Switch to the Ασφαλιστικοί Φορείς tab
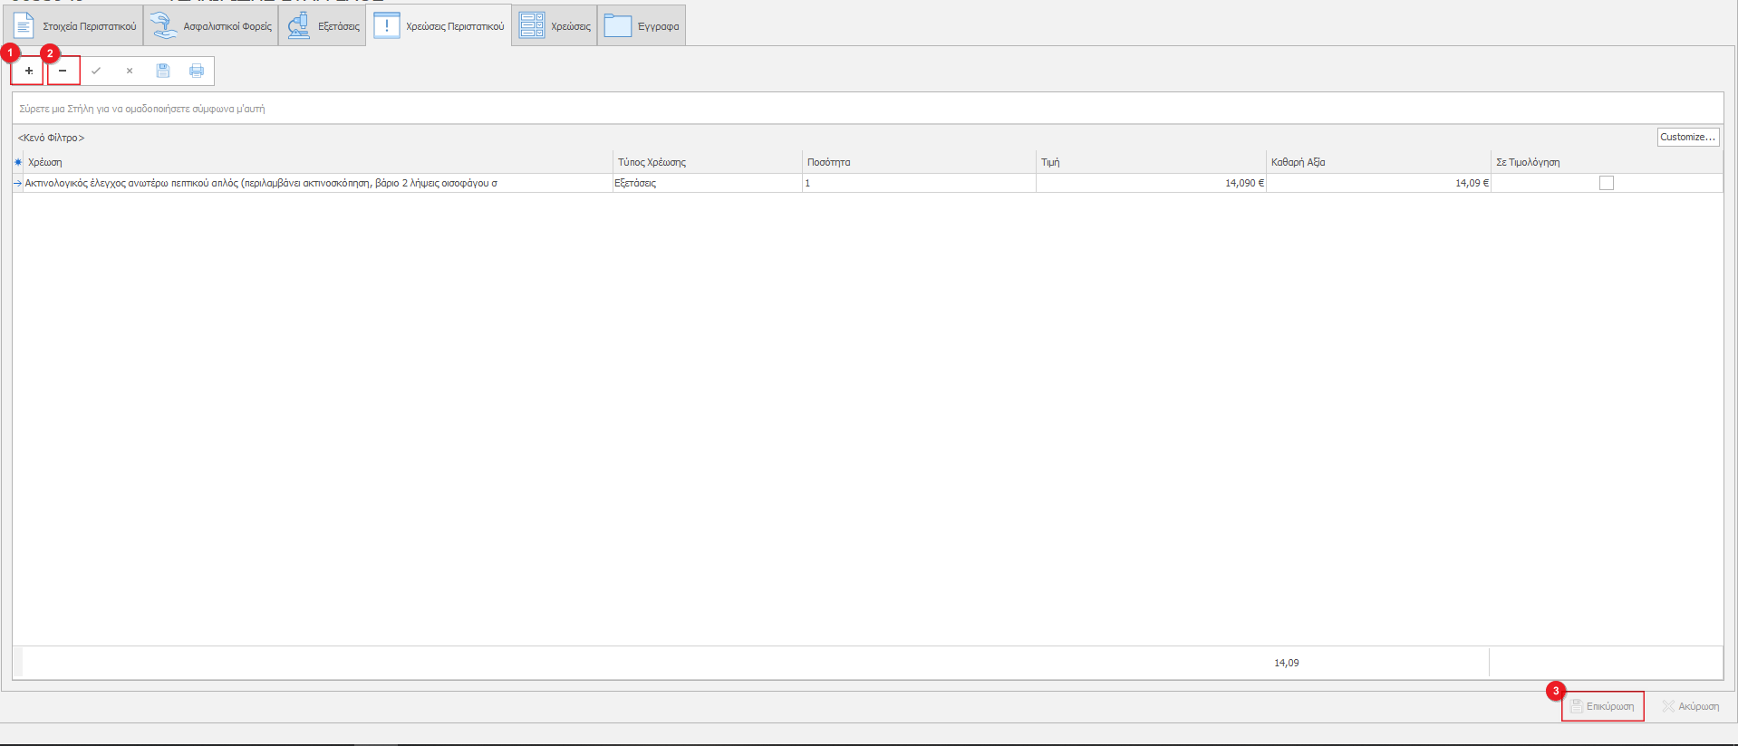Screen dimensions: 1738x746 (212, 26)
